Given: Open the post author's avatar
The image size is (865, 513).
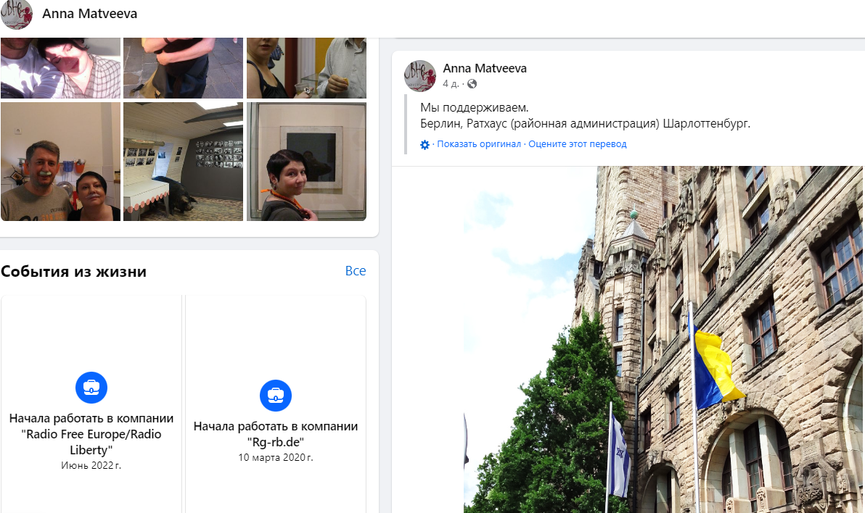Looking at the screenshot, I should (x=420, y=76).
